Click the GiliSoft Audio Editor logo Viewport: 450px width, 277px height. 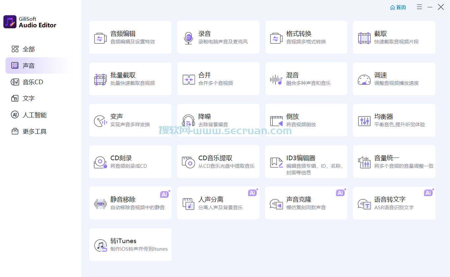click(x=10, y=22)
